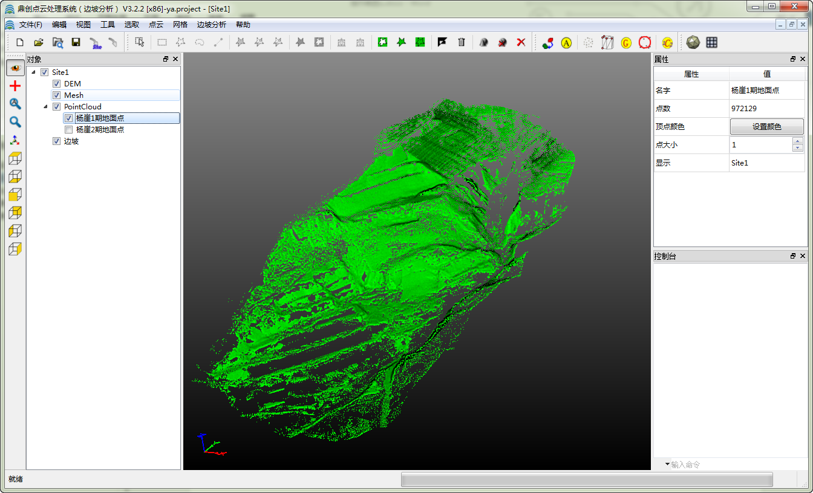The width and height of the screenshot is (813, 493).
Task: Collapse the PointCloud tree node
Action: 46,107
